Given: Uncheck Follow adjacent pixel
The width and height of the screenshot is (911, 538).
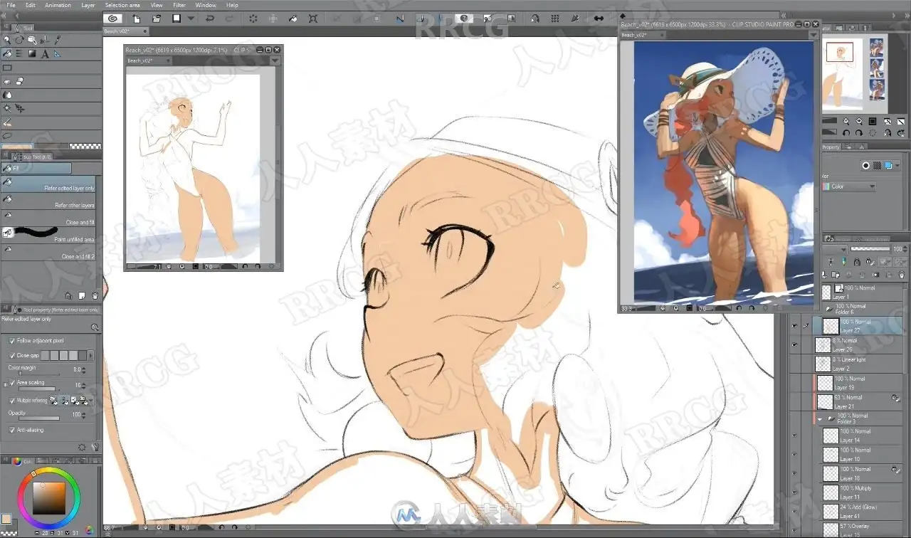Looking at the screenshot, I should tap(12, 341).
